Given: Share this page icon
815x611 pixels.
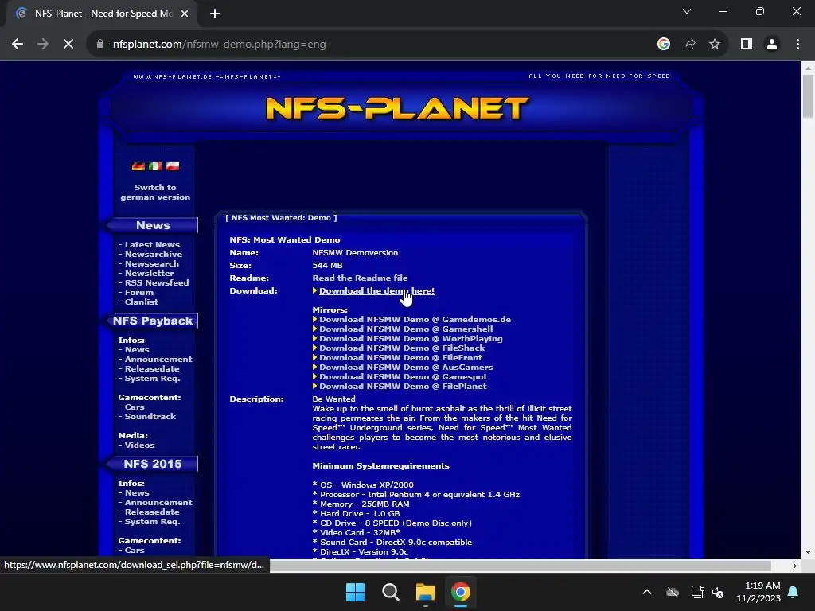Looking at the screenshot, I should (x=689, y=45).
